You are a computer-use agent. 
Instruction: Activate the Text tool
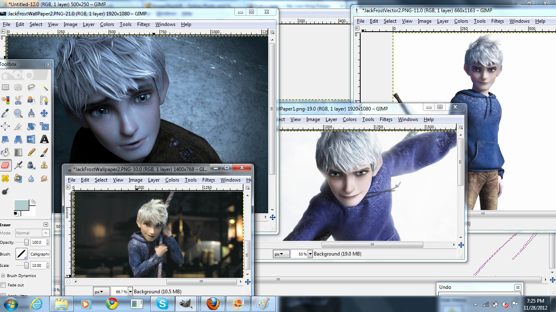coord(44,139)
